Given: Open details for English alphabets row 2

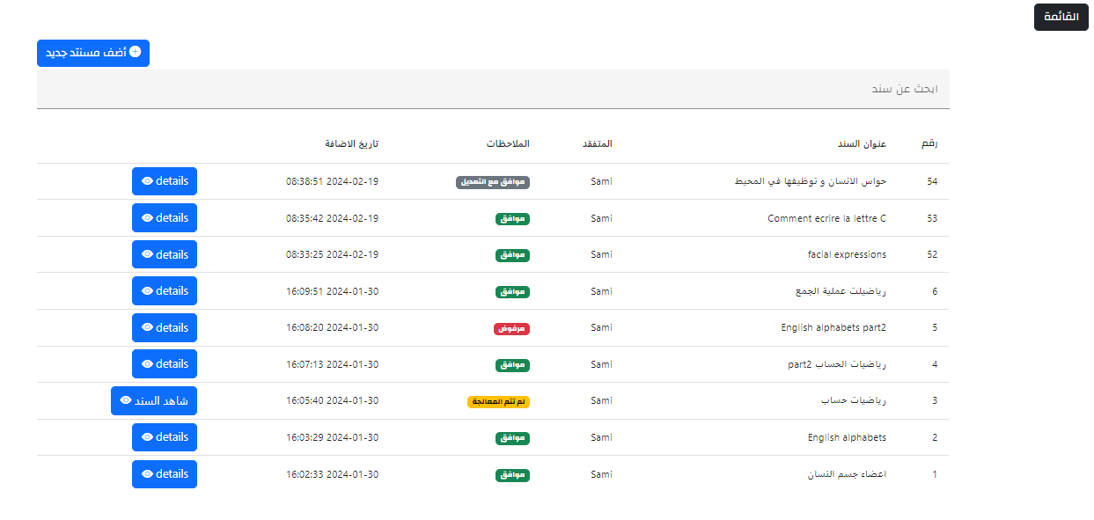Looking at the screenshot, I should coord(165,437).
